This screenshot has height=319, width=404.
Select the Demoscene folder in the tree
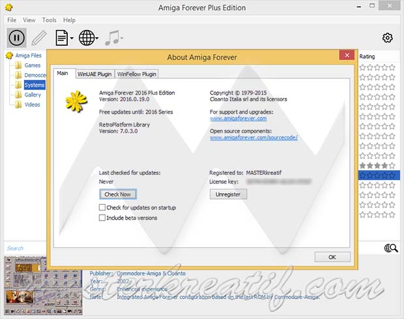(x=35, y=75)
